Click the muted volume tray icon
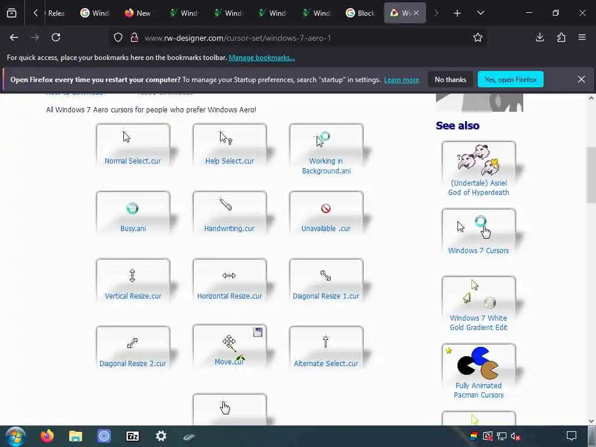The image size is (596, 447). coord(516,437)
